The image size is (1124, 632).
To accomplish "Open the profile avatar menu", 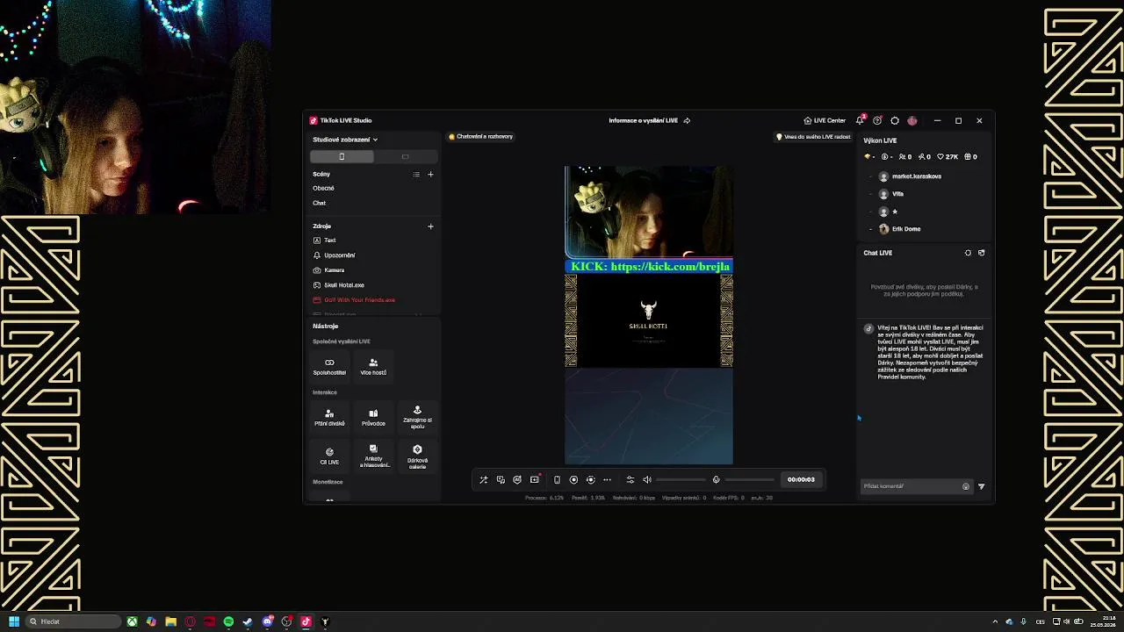I will point(912,120).
